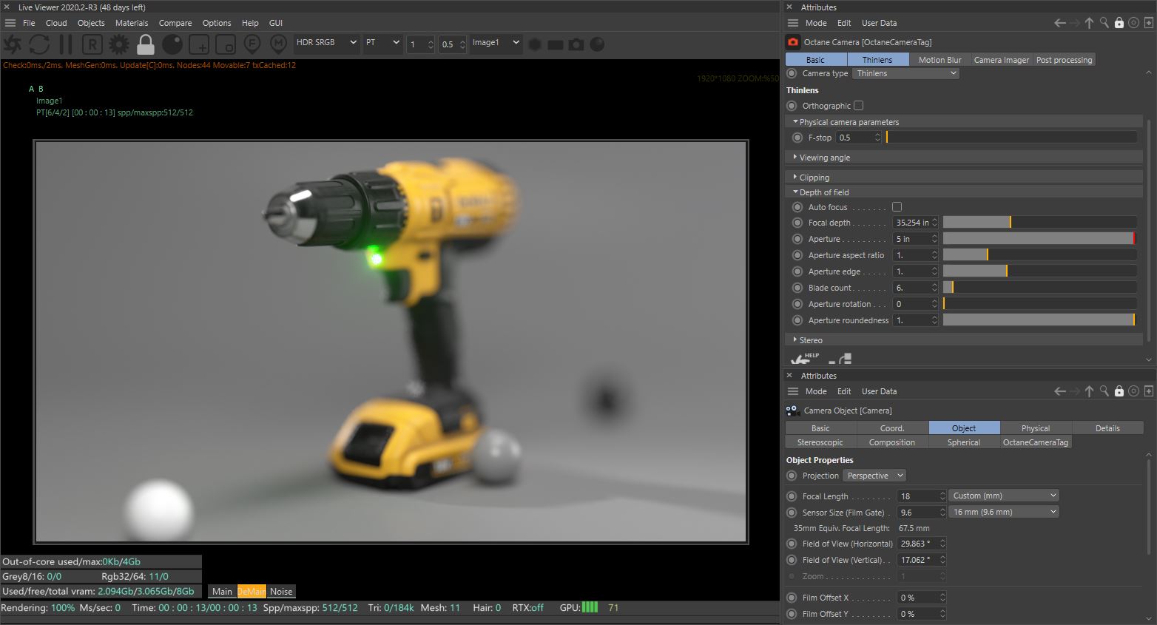Select the pick focus F icon
The width and height of the screenshot is (1157, 625).
(x=252, y=44)
